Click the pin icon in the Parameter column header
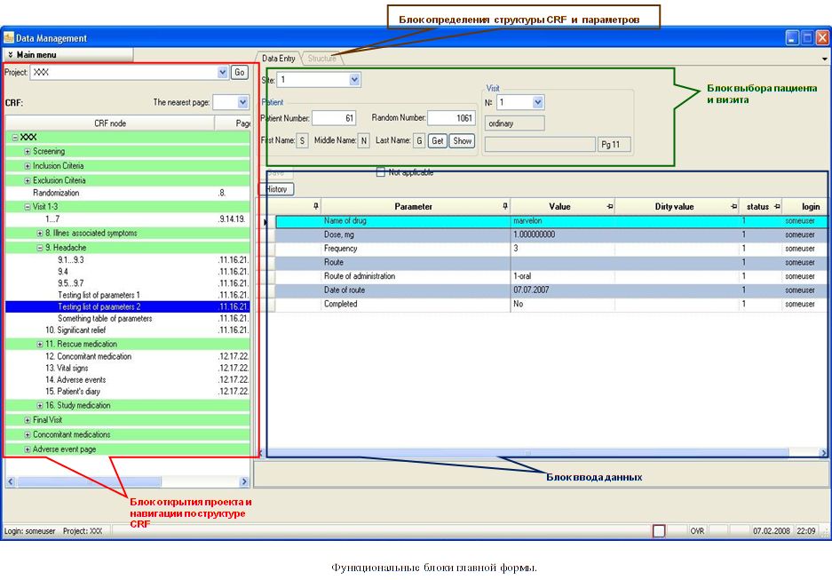 504,205
